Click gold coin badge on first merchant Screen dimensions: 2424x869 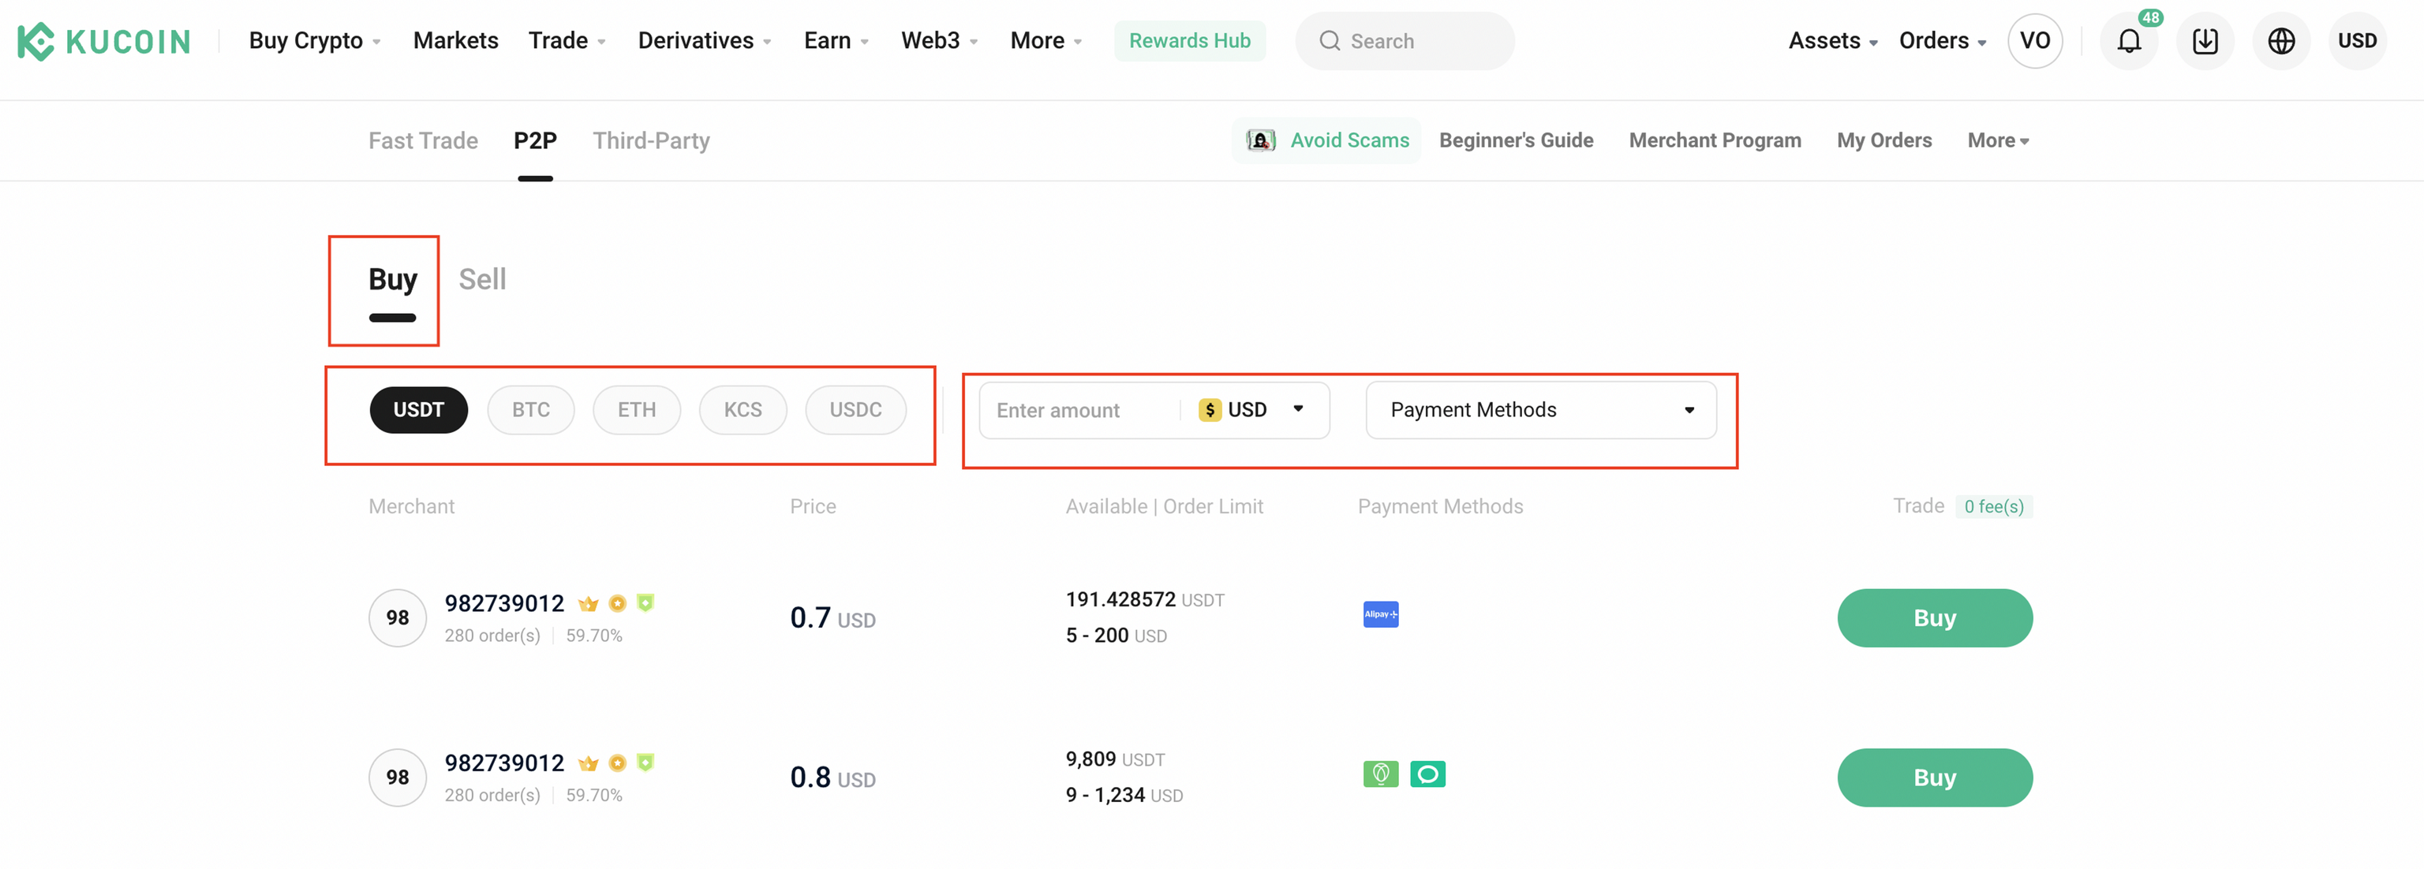(617, 604)
